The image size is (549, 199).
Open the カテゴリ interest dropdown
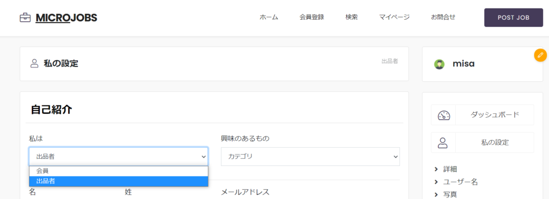point(310,156)
